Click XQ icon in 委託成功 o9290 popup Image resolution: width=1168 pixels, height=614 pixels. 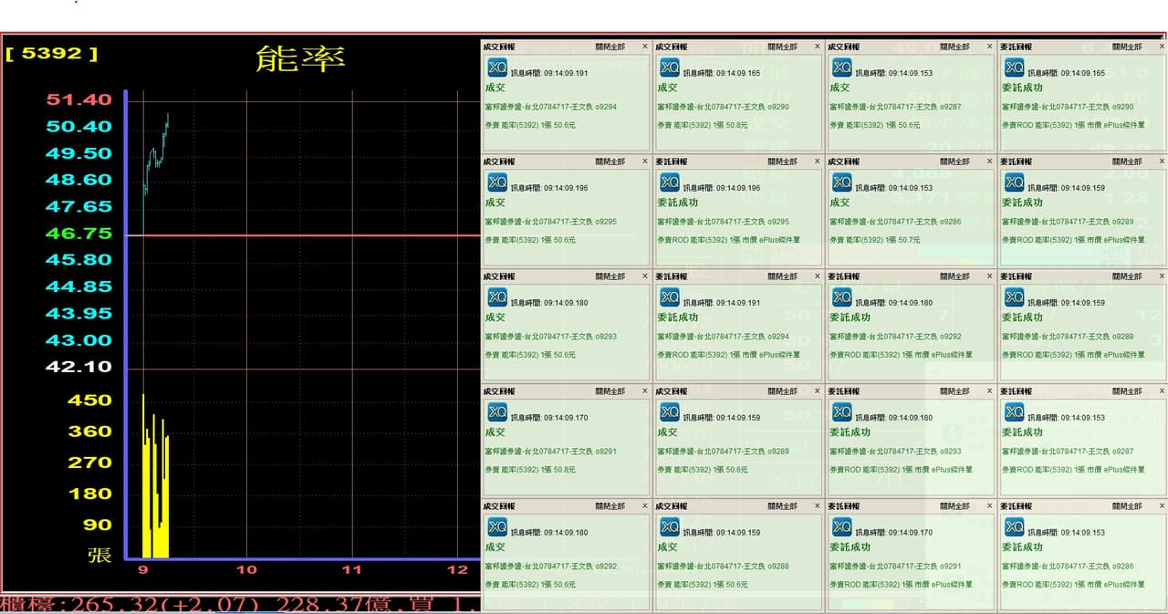1015,68
